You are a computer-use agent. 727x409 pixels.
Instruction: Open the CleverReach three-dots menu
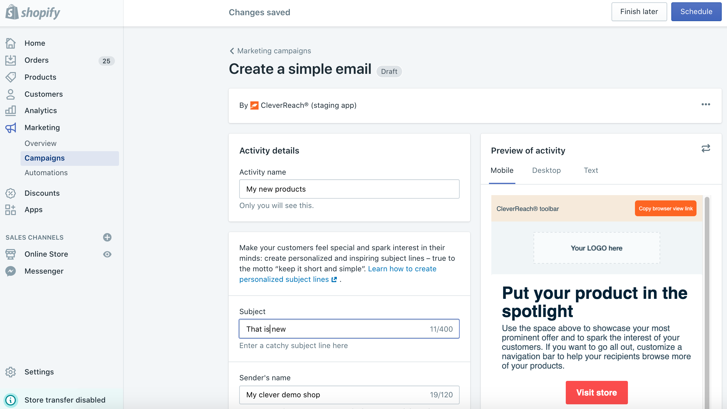706,105
